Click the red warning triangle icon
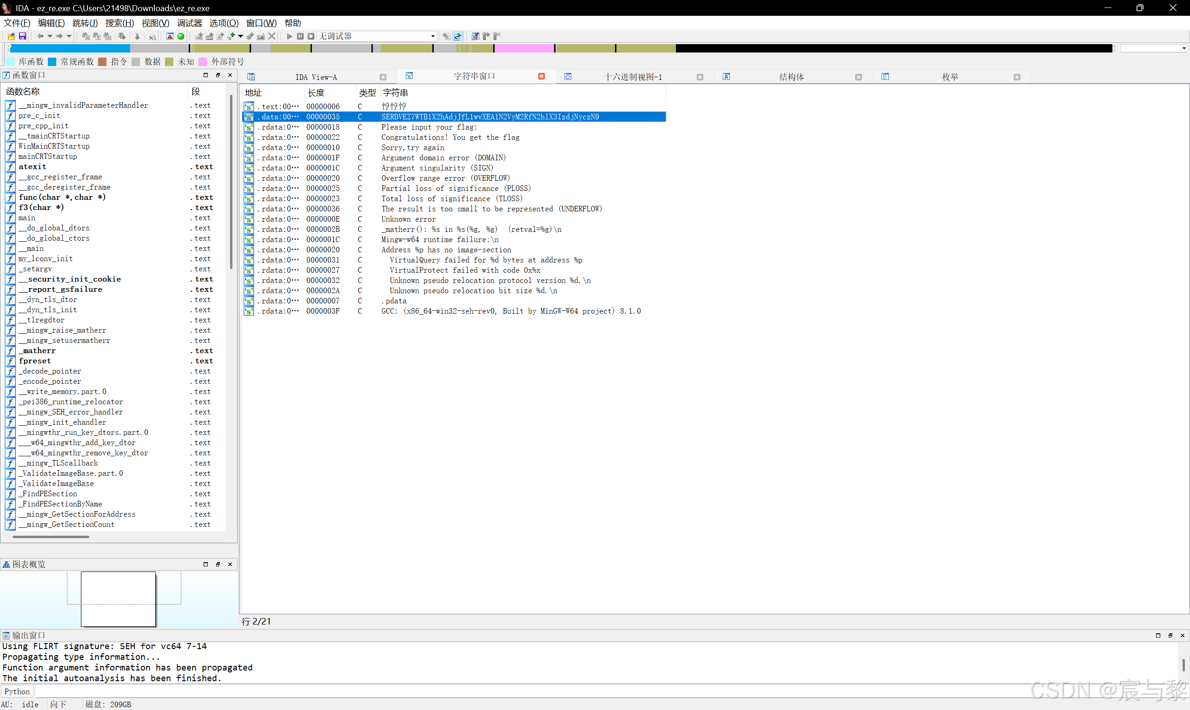1190x710 pixels. pos(170,36)
